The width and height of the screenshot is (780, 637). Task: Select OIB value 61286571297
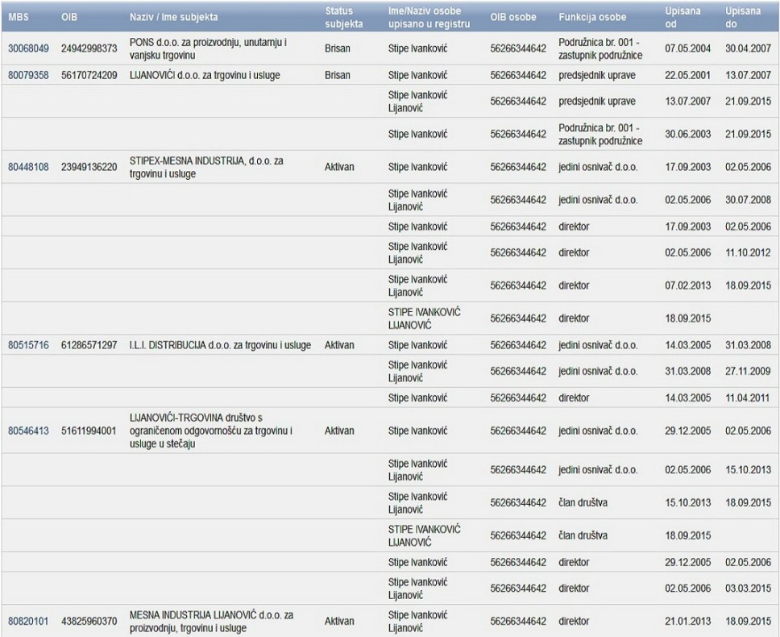[89, 345]
